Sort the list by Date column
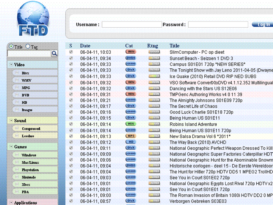 click(x=85, y=46)
